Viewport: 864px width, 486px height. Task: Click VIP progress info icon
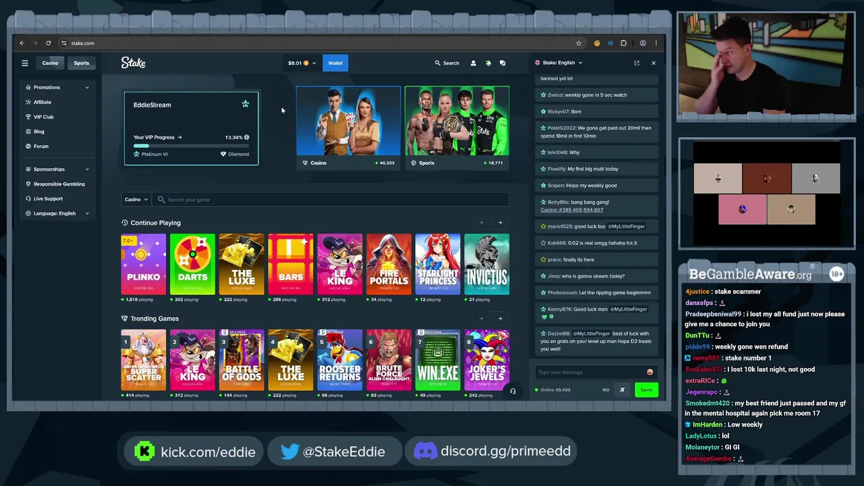tap(246, 137)
